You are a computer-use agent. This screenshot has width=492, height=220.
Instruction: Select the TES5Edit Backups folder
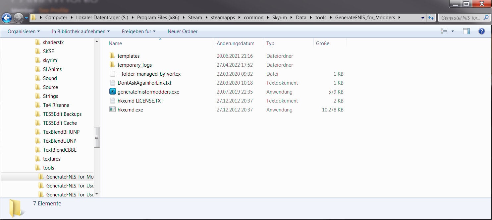pos(58,114)
